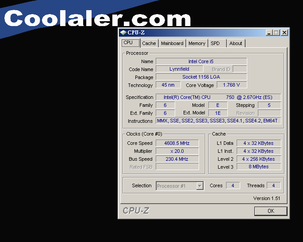Click the Multiplier value x 20.0
The height and width of the screenshot is (242, 303).
(177, 151)
